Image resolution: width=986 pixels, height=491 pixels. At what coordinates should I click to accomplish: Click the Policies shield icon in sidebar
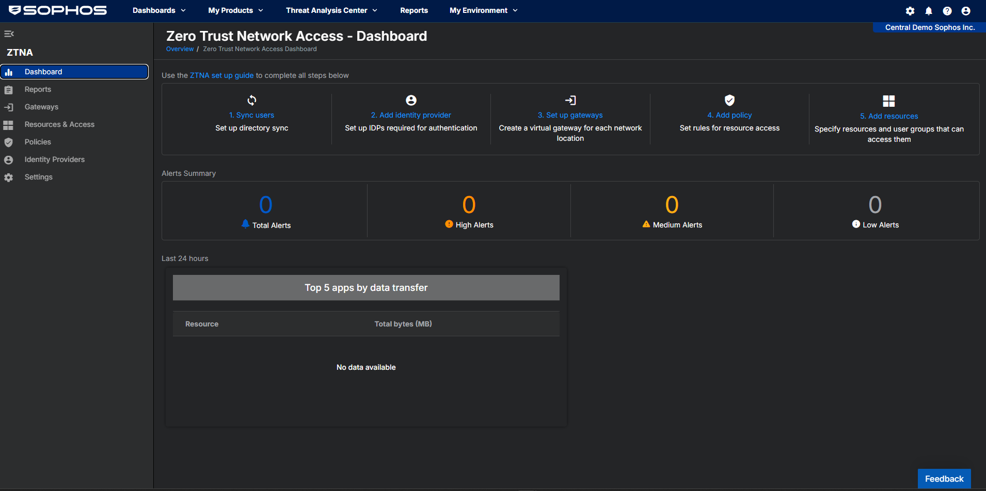[9, 142]
